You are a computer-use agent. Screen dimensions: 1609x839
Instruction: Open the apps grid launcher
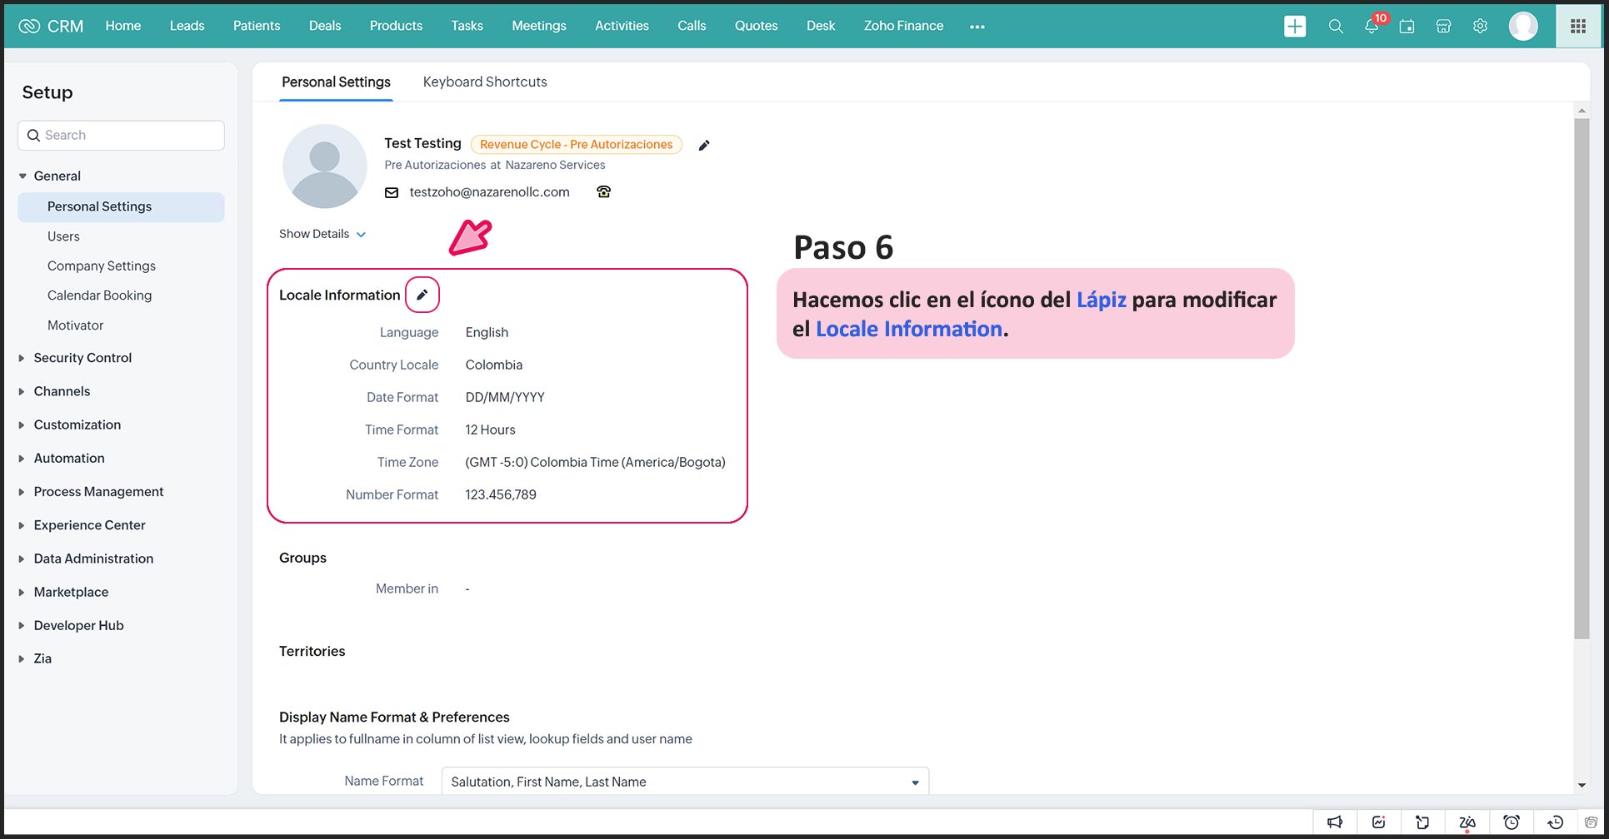pos(1577,27)
